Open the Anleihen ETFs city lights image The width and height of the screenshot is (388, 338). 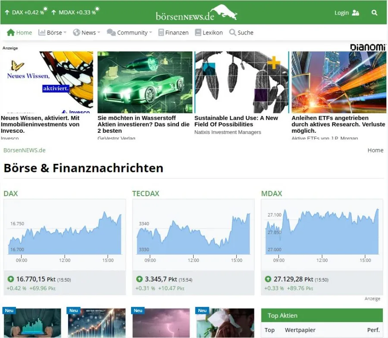coord(339,82)
